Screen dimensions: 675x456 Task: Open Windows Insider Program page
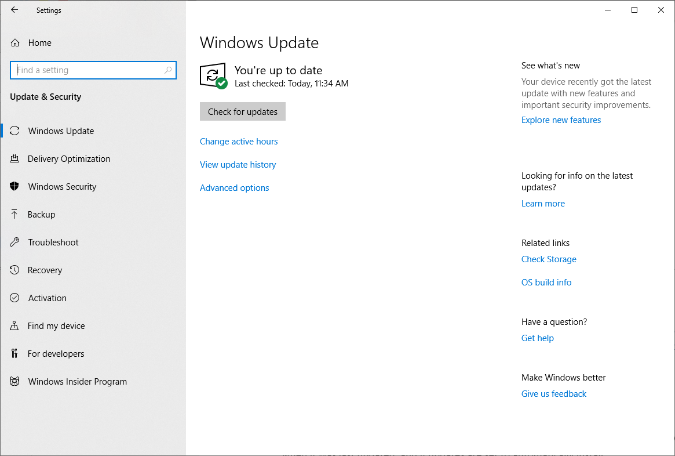(93, 381)
